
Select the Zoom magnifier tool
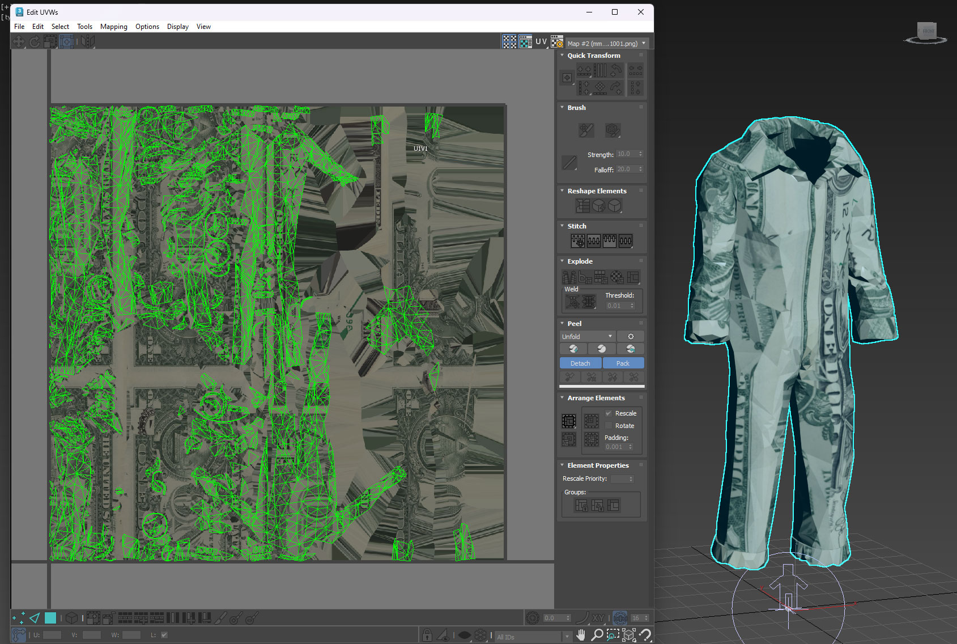[597, 635]
